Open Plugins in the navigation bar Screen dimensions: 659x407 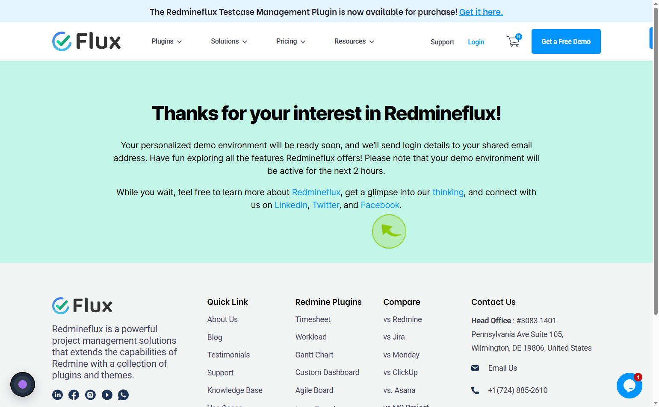click(x=163, y=41)
